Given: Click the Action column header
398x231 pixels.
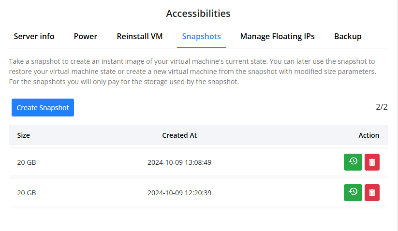Looking at the screenshot, I should point(369,135).
